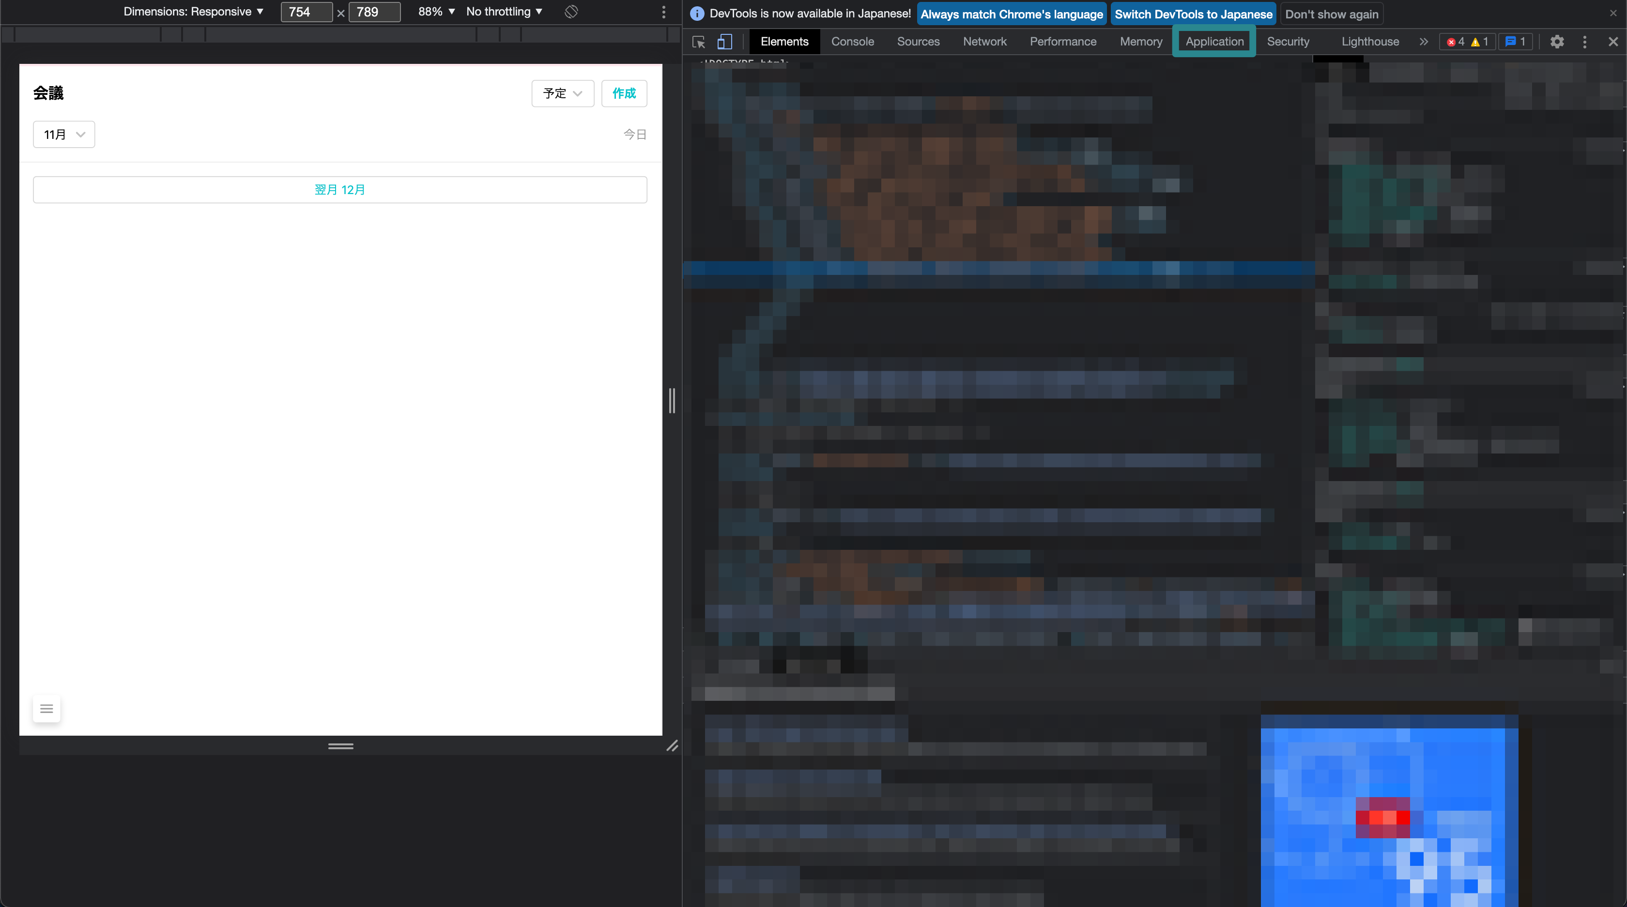Open DevTools settings gear
The image size is (1627, 907).
(x=1557, y=42)
